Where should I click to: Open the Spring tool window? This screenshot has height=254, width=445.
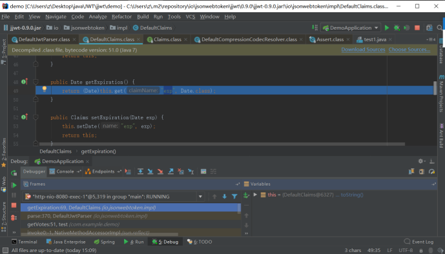click(x=104, y=242)
